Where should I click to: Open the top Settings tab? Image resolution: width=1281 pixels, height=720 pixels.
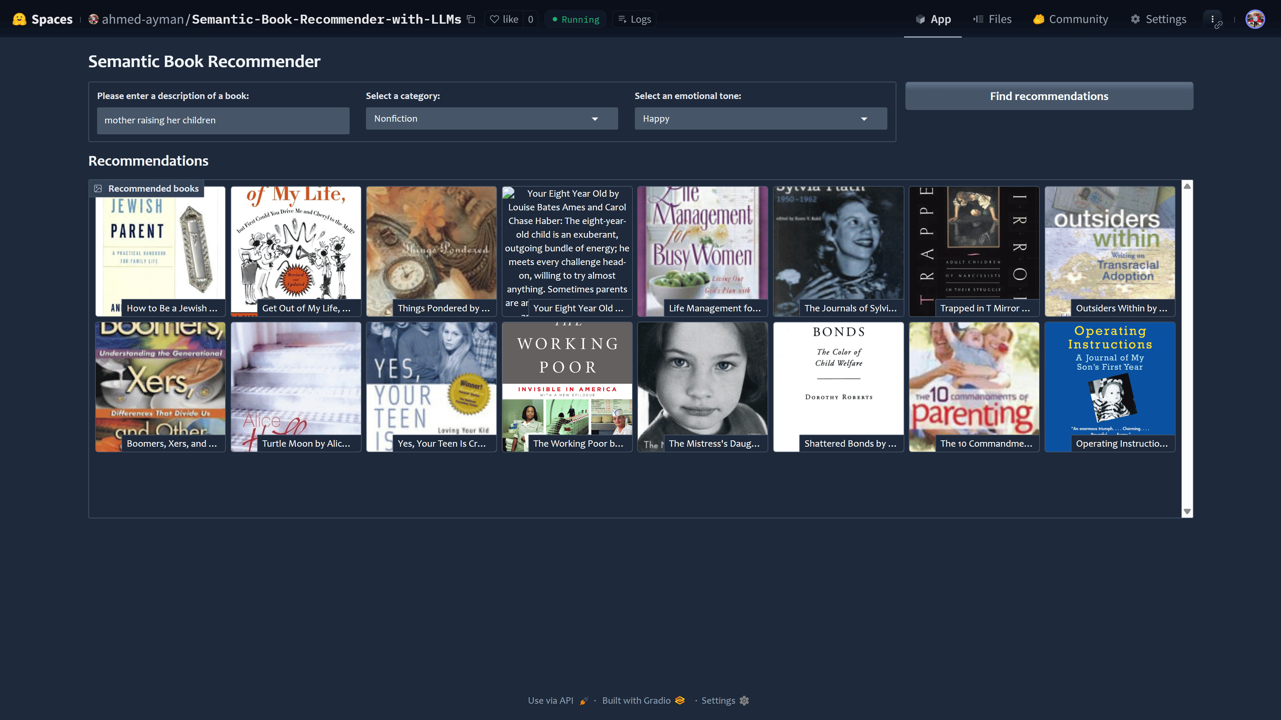[1158, 19]
